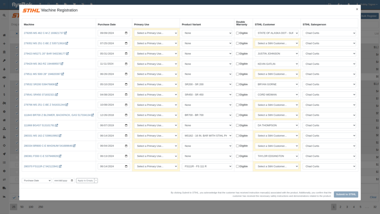Open external link icon for 279532 SR200

click(x=56, y=84)
